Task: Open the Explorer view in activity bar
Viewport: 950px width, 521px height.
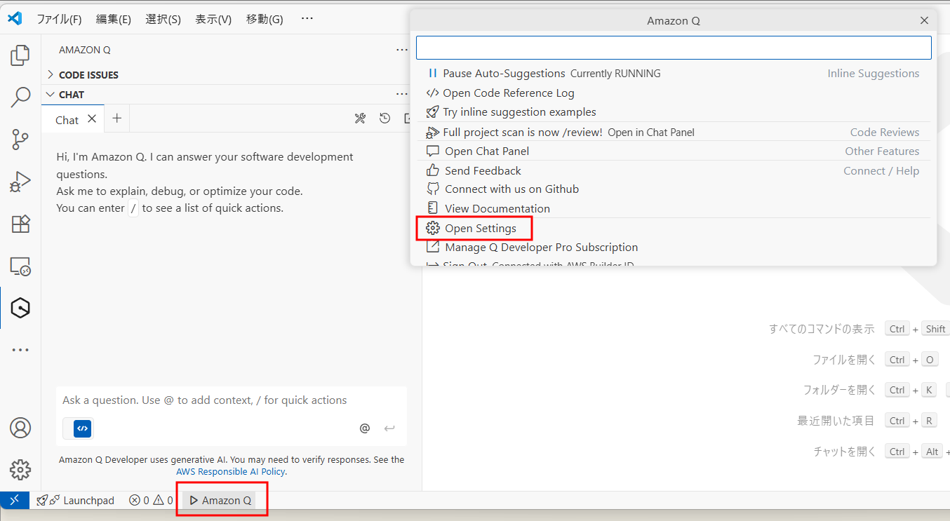Action: pos(20,55)
